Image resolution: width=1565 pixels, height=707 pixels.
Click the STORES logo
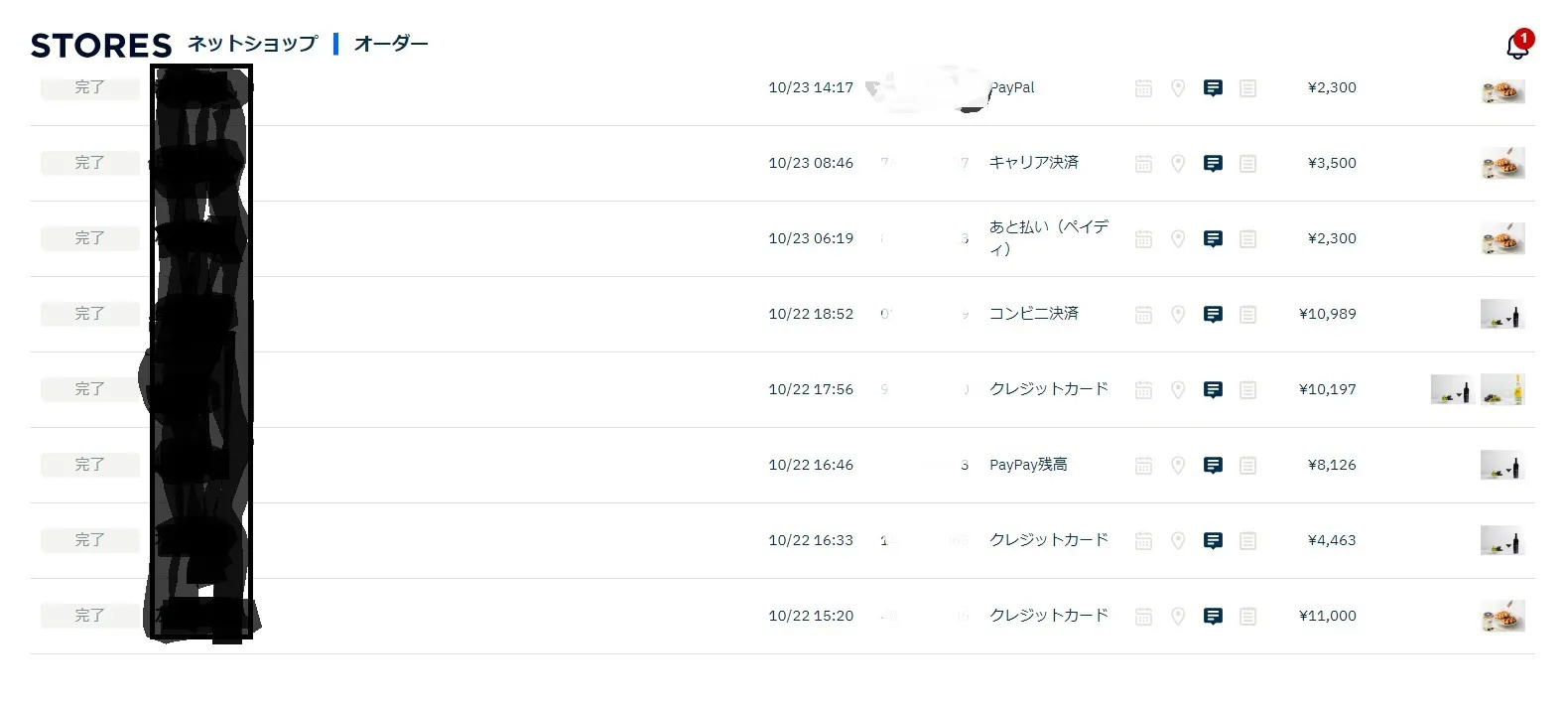(101, 46)
